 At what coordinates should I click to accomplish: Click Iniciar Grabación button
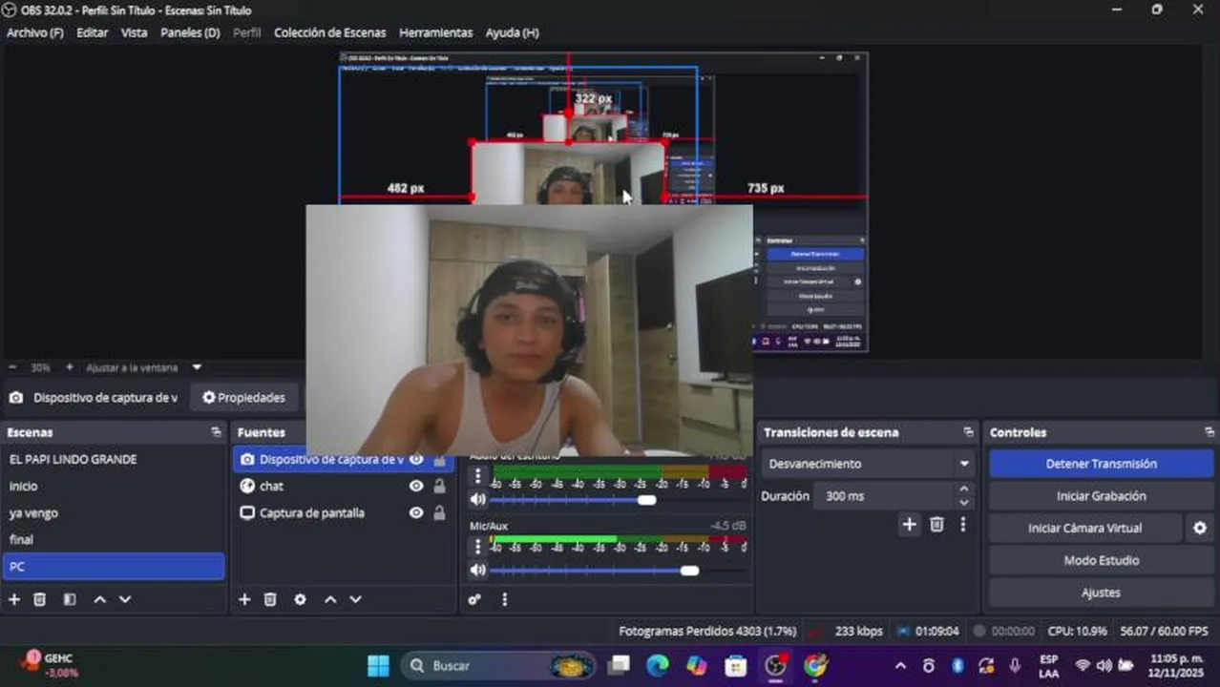tap(1101, 496)
